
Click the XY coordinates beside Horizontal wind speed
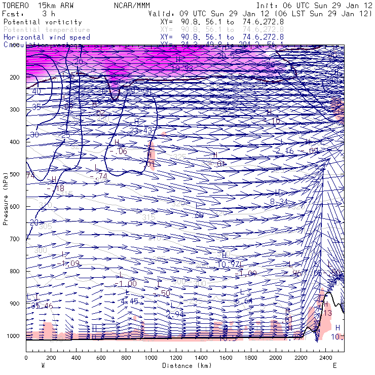(222, 37)
